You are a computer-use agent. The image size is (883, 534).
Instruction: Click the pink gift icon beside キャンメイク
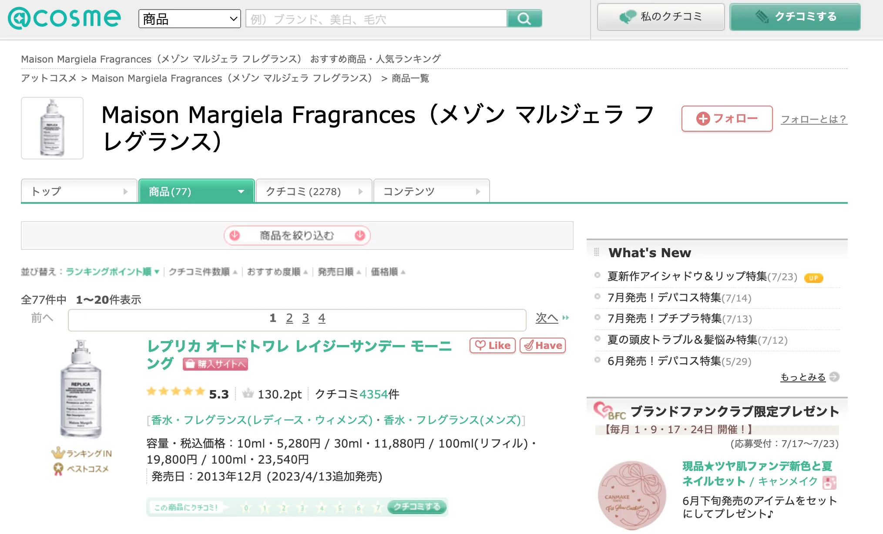(829, 482)
